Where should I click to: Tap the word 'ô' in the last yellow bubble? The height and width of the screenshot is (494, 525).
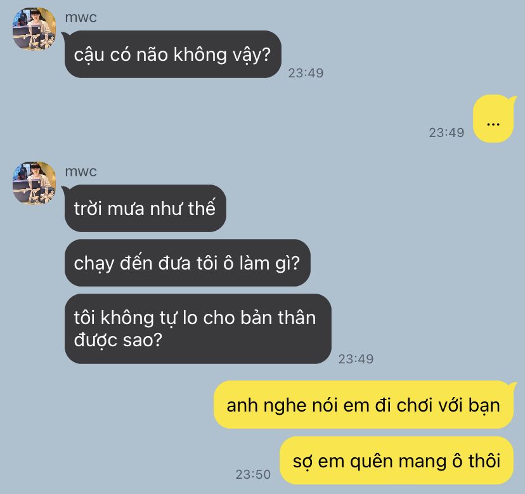coord(457,460)
